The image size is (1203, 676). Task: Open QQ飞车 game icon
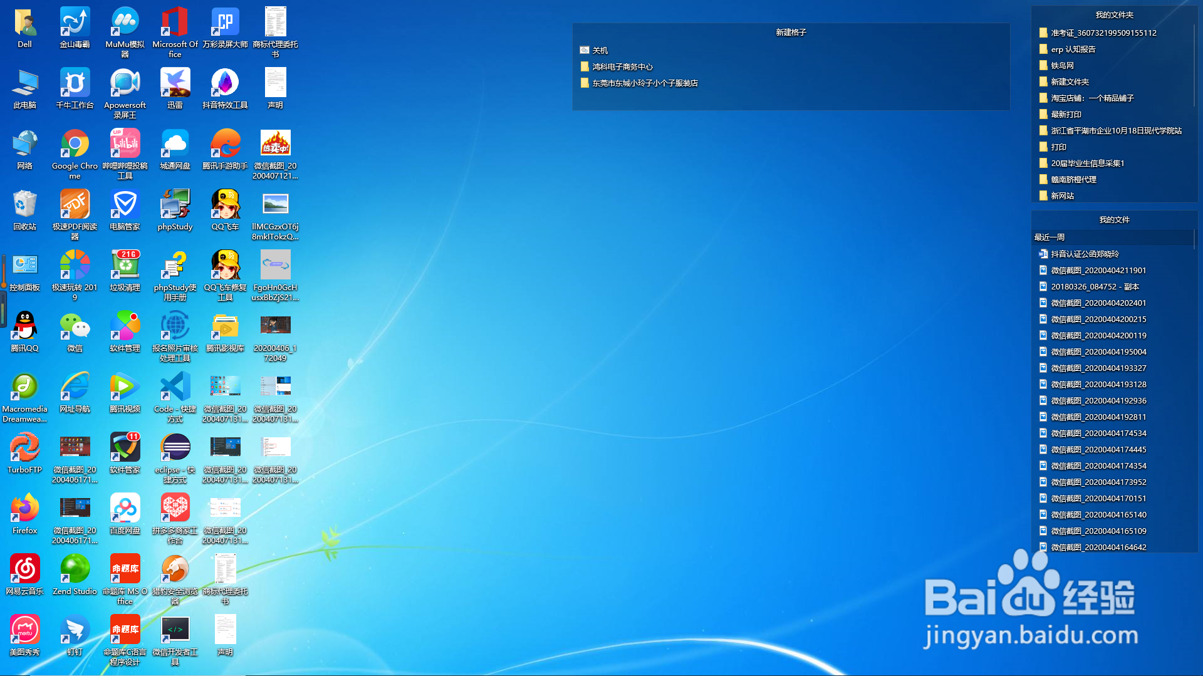[225, 205]
